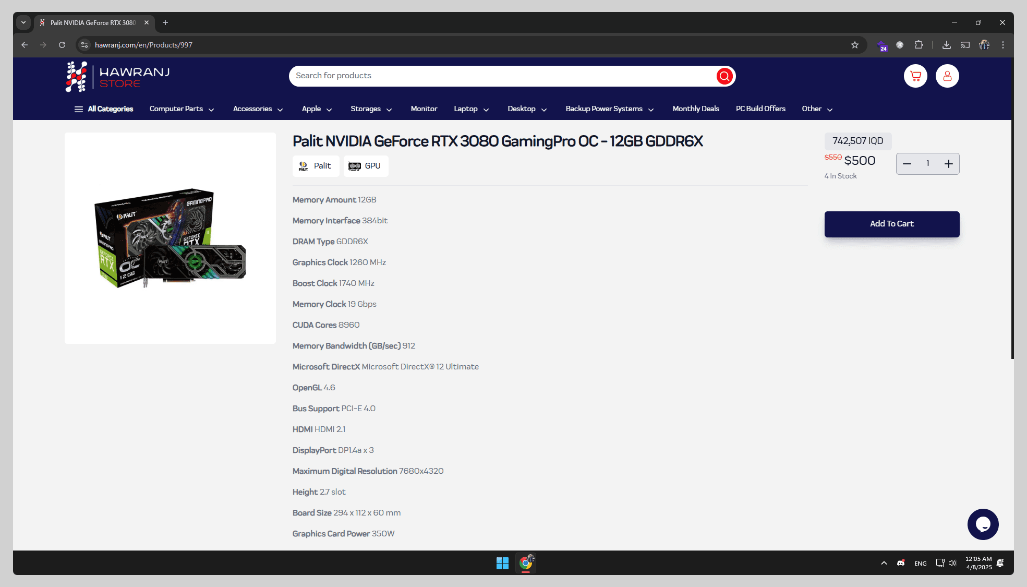Expand the Apple menu
Viewport: 1027px width, 587px height.
(x=317, y=109)
